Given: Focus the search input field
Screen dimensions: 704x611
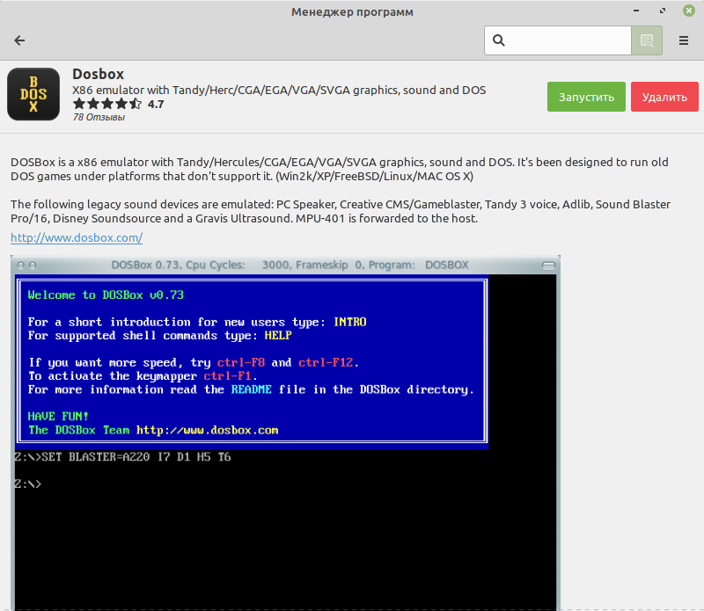Looking at the screenshot, I should [x=558, y=40].
